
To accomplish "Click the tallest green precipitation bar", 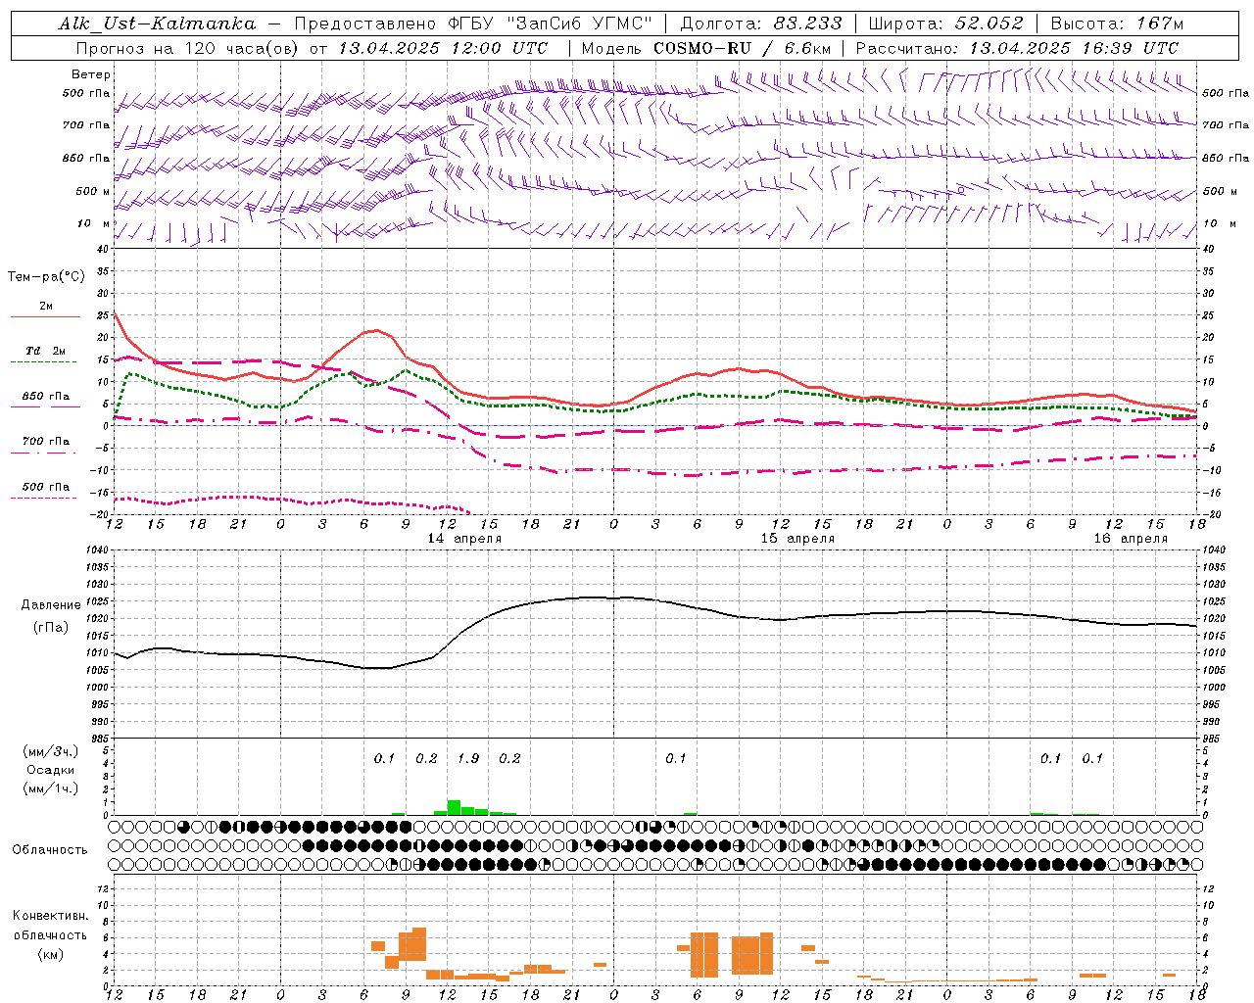I will pos(454,807).
